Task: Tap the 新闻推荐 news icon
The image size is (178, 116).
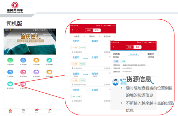Action: pyautogui.click(x=49, y=72)
